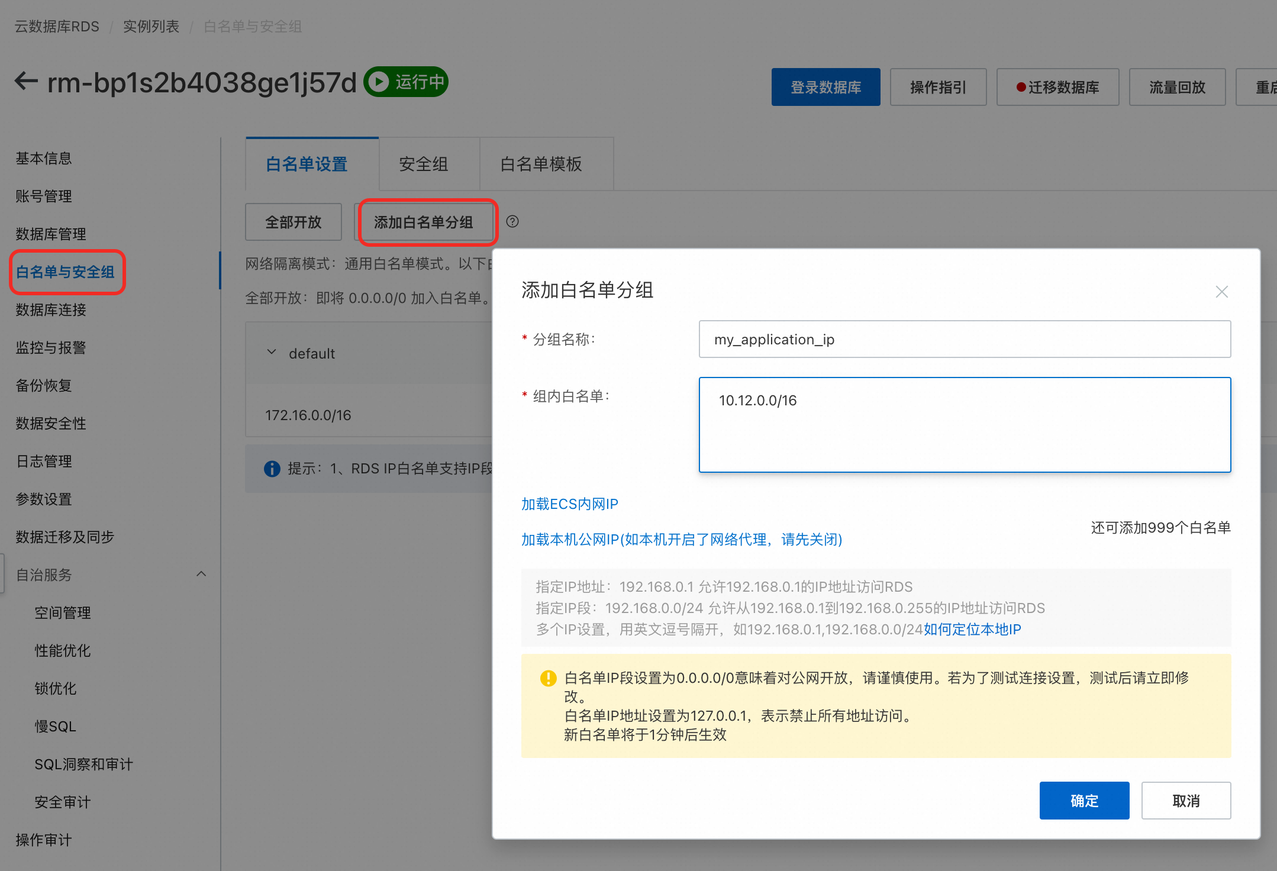Click the 确定 confirm button
The width and height of the screenshot is (1277, 871).
pos(1083,801)
